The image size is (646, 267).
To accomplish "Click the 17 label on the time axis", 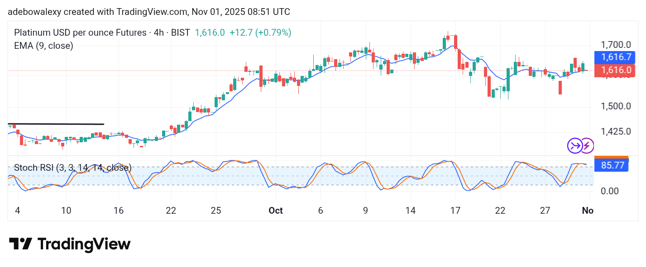I will (x=456, y=211).
